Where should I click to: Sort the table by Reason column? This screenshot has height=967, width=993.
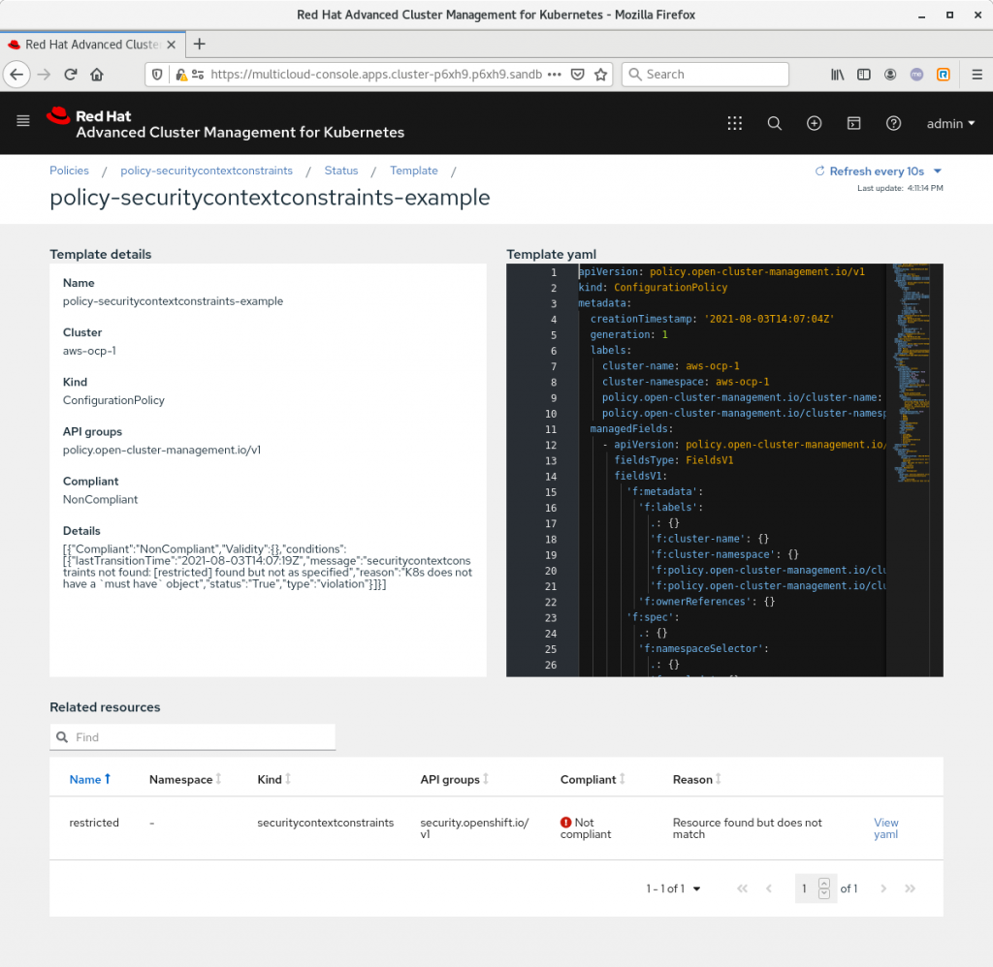[x=696, y=779]
